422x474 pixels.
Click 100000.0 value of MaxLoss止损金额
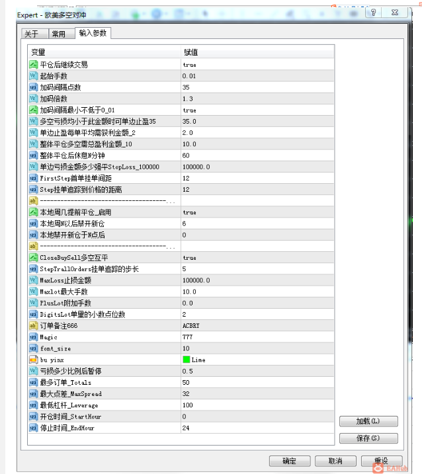pos(196,280)
